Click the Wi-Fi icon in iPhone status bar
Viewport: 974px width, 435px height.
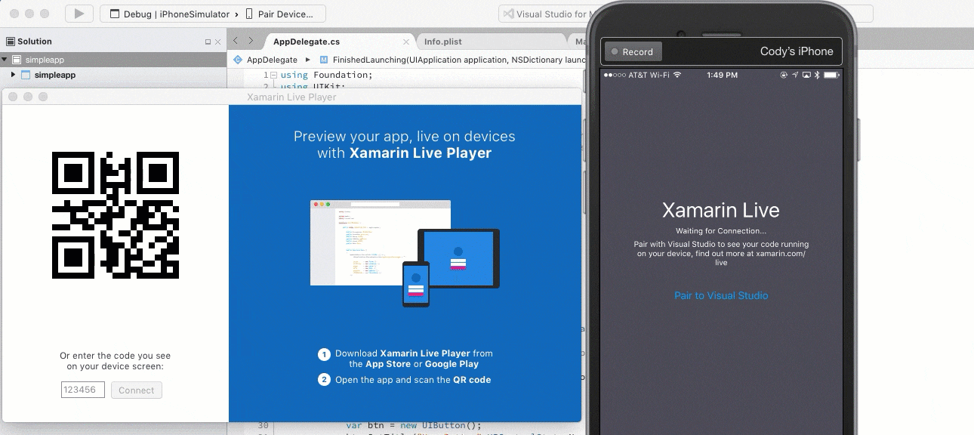(x=677, y=75)
